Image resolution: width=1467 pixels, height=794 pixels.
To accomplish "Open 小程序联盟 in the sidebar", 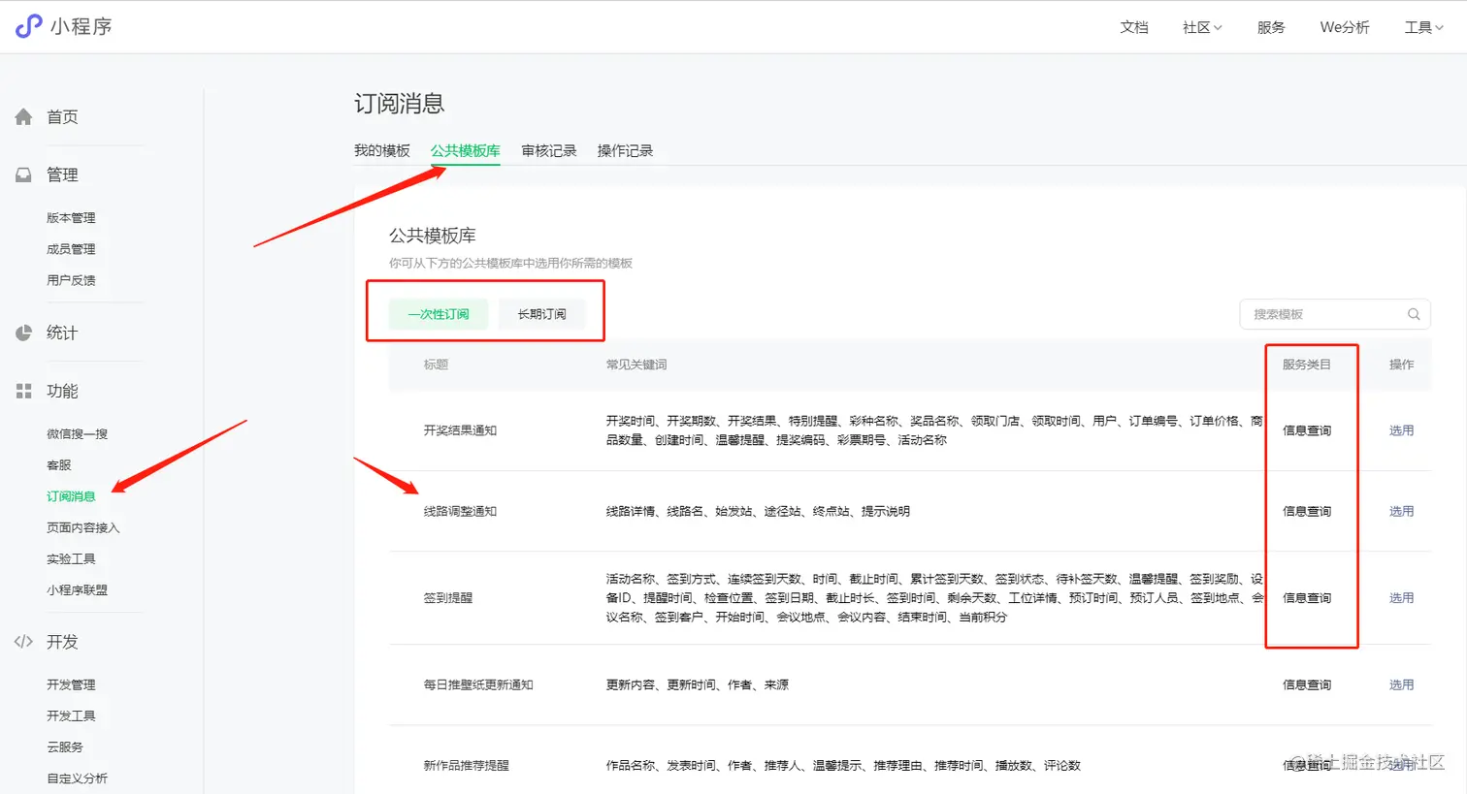I will (x=77, y=590).
